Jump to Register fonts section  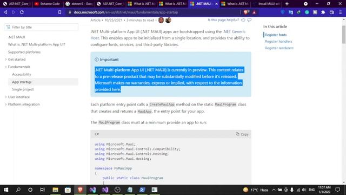[276, 35]
